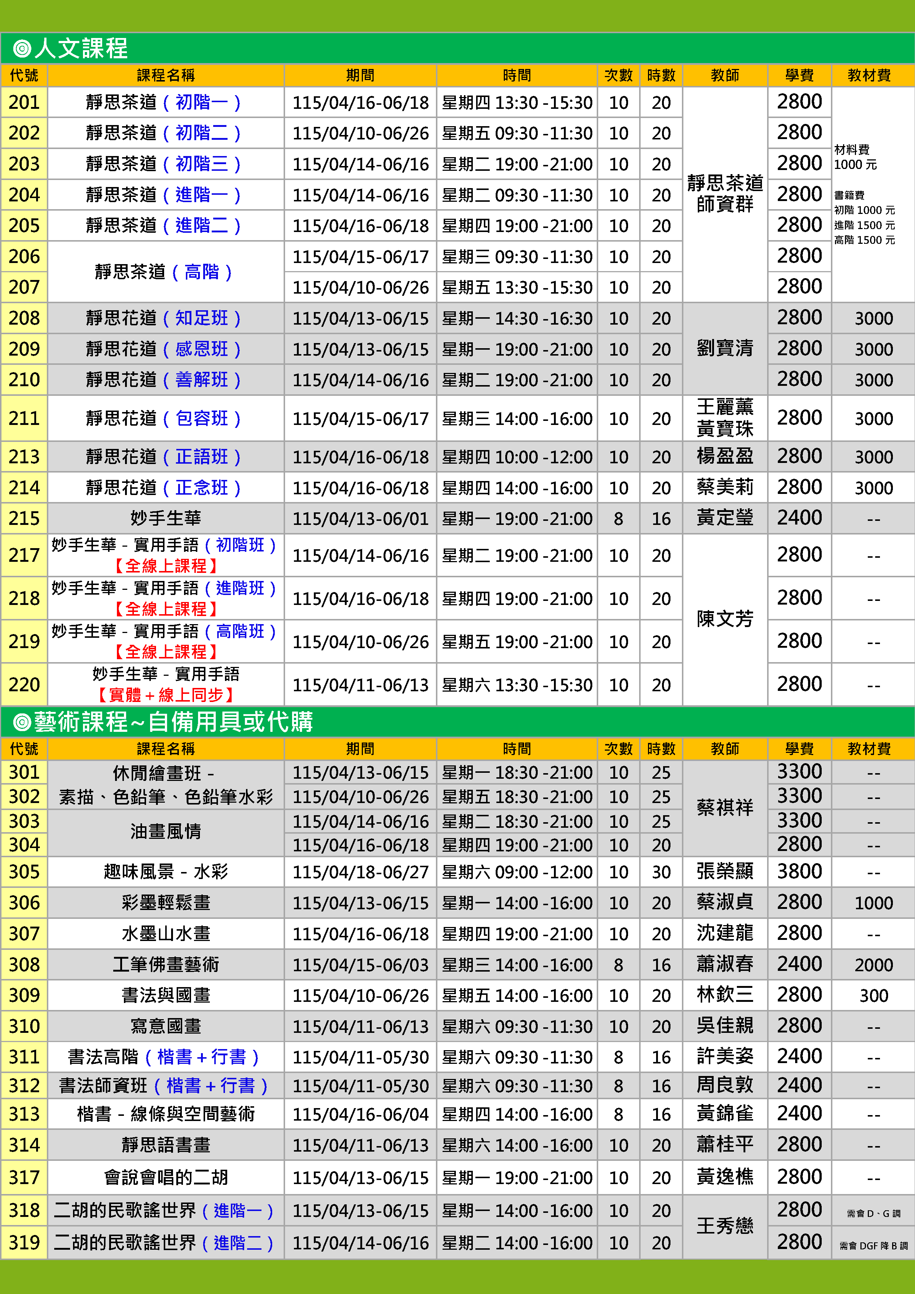Click 趣味風景－水彩 course name

(166, 872)
